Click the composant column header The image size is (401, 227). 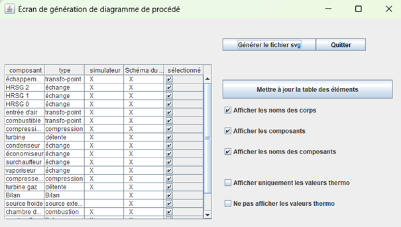25,70
